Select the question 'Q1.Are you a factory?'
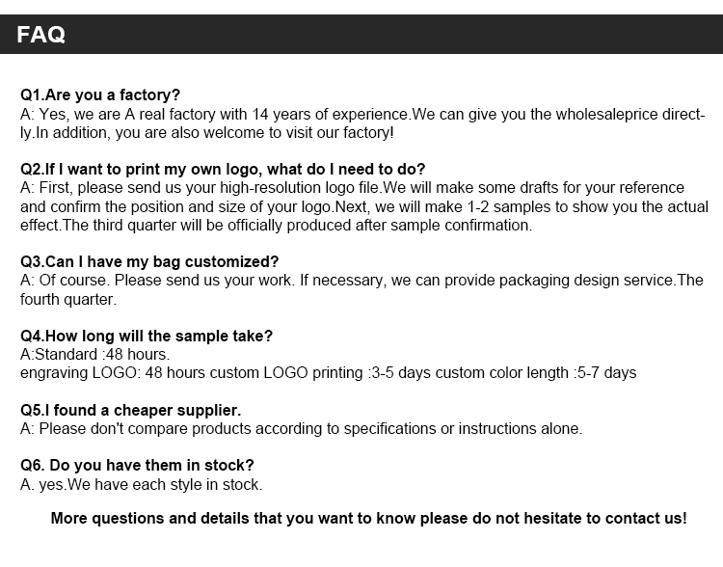The width and height of the screenshot is (723, 567). pos(100,95)
